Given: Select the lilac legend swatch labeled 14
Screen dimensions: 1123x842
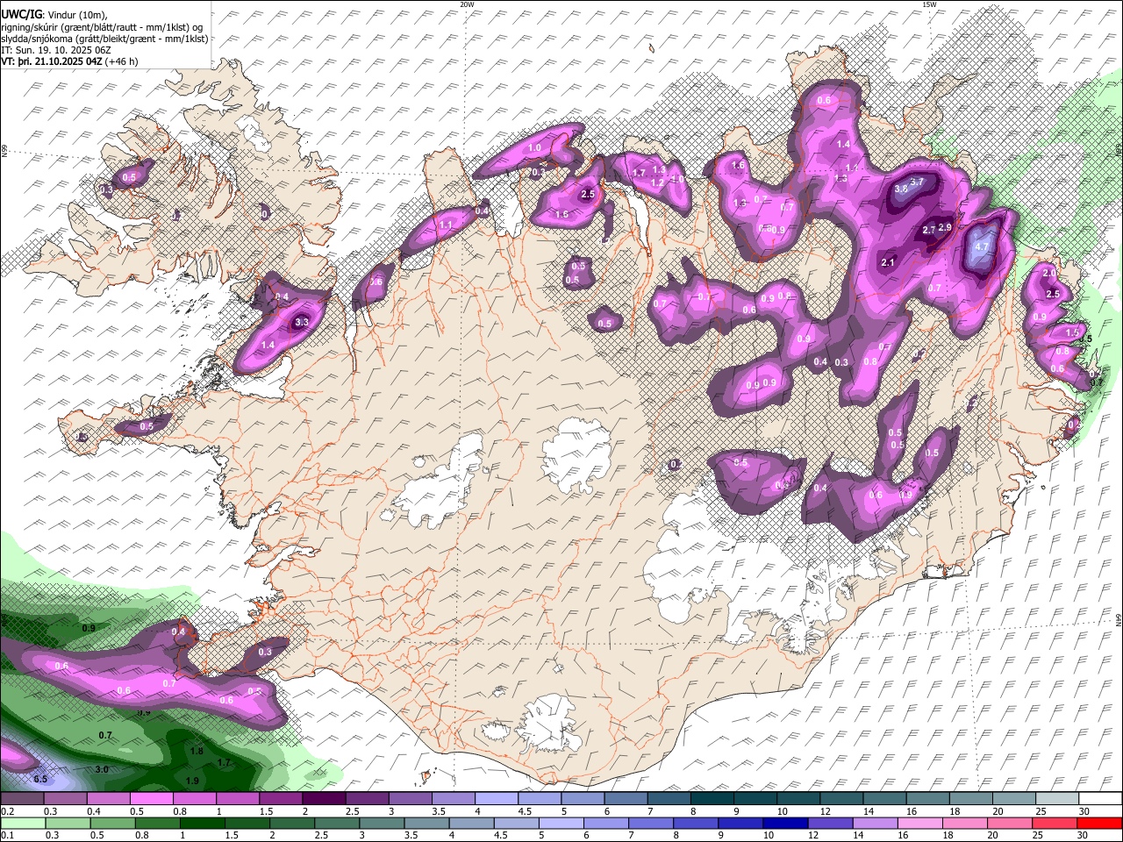Looking at the screenshot, I should click(x=875, y=824).
